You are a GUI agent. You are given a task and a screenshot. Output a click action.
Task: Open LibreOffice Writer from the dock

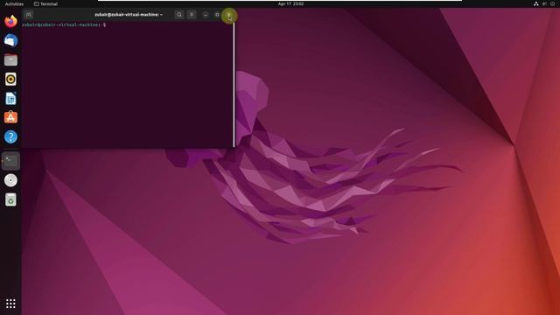pos(10,99)
